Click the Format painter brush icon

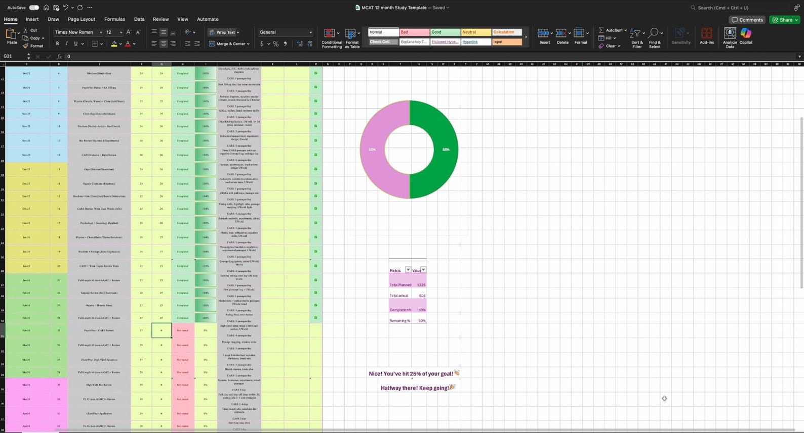click(x=25, y=46)
